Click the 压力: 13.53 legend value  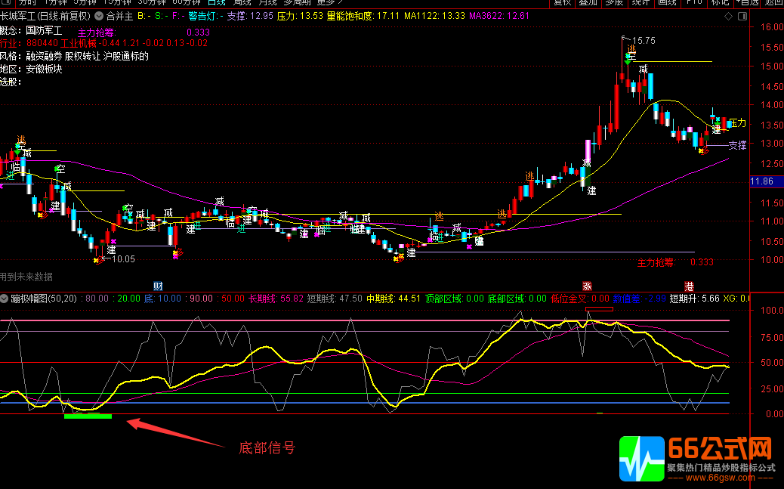tap(300, 16)
